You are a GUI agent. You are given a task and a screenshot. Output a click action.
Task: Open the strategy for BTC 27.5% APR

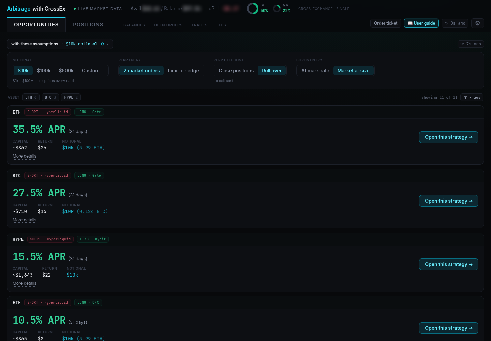pos(449,201)
